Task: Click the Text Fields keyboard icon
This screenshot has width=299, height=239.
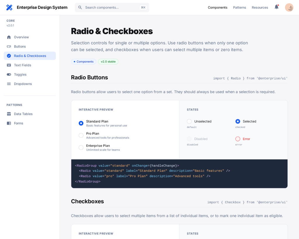Action: [x=9, y=65]
